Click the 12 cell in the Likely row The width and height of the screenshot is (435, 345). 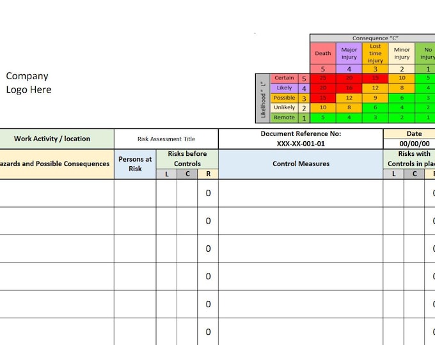click(375, 88)
